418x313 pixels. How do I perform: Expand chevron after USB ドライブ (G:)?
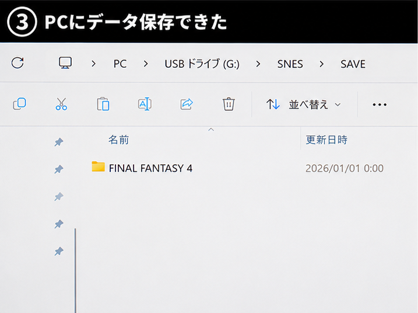pyautogui.click(x=258, y=64)
